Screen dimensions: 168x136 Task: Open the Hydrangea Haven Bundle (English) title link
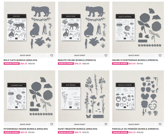coord(25,129)
